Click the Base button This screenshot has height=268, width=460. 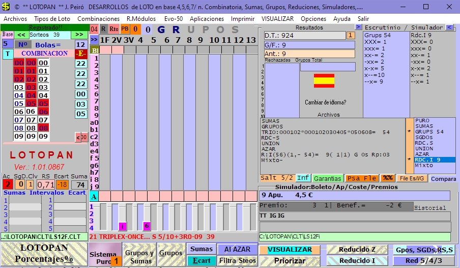point(8,34)
